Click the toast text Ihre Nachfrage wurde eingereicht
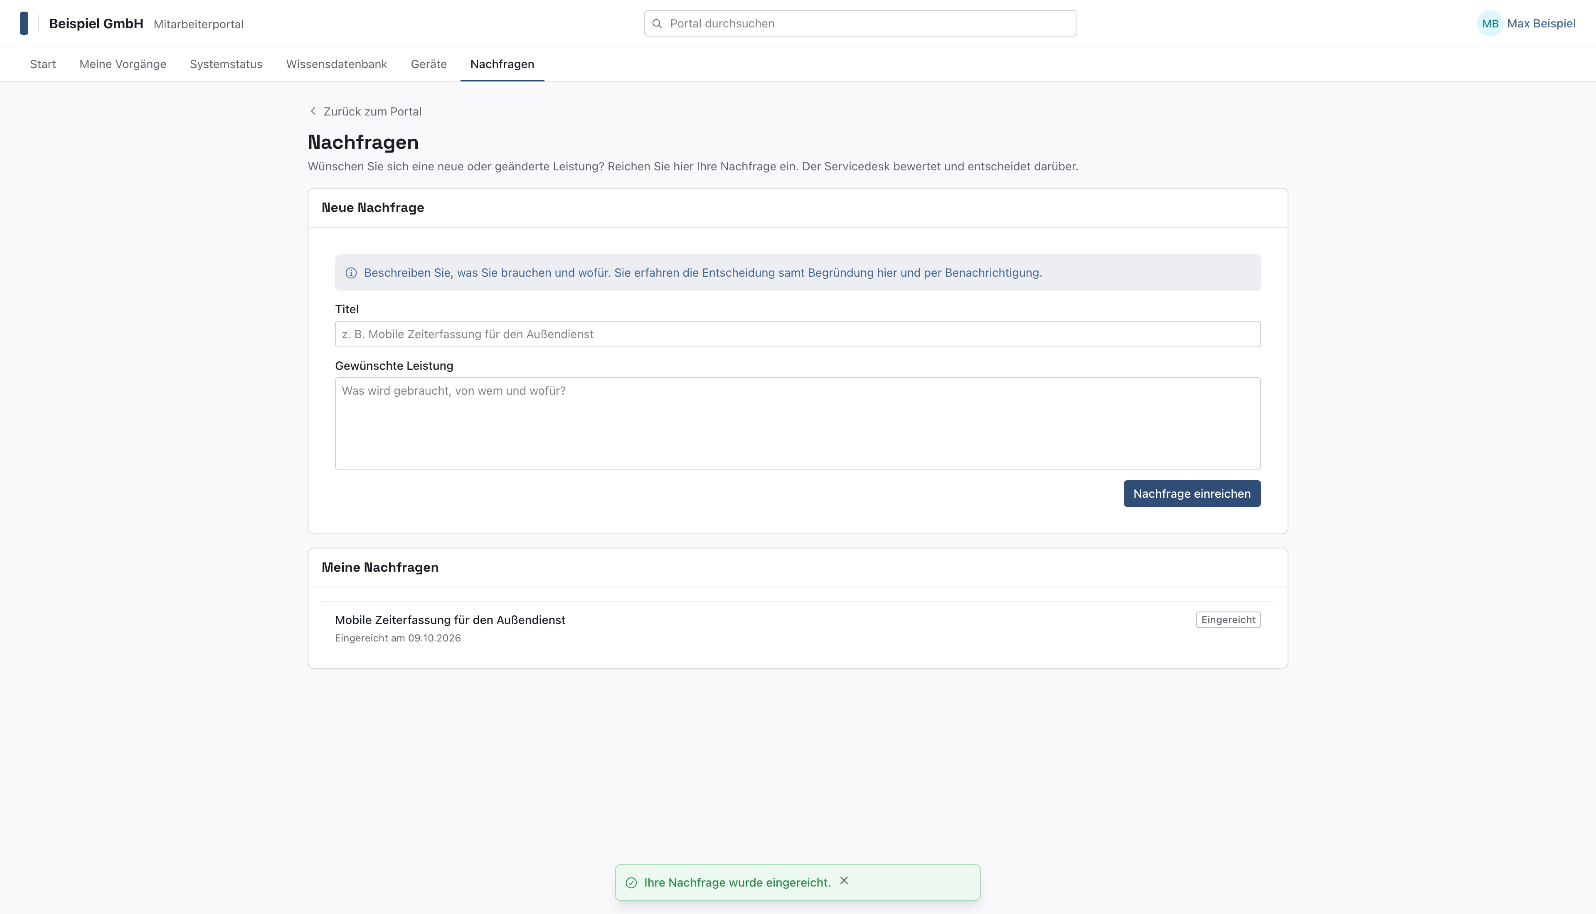 click(737, 882)
